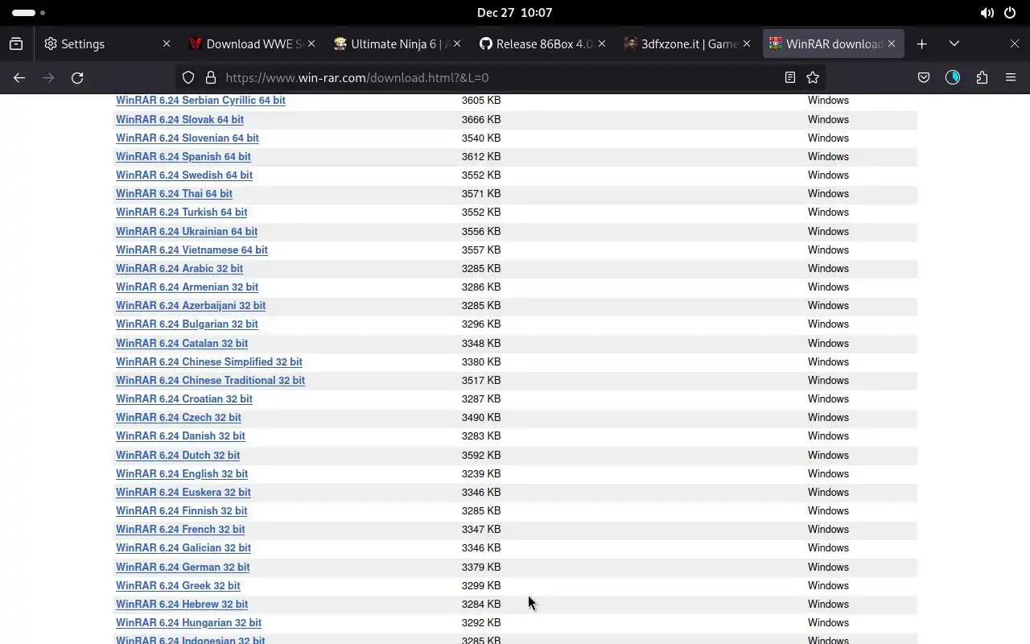This screenshot has height=644, width=1030.
Task: Download WinRAR 6.24 Bulgarian 32 bit
Action: [187, 324]
